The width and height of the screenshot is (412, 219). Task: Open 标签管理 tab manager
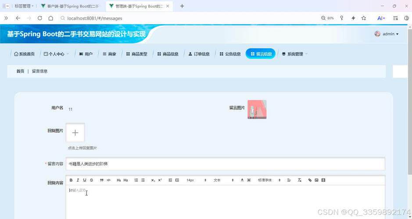24,6
